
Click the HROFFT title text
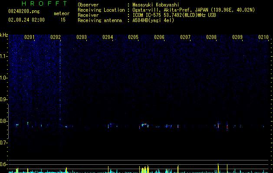44,3
